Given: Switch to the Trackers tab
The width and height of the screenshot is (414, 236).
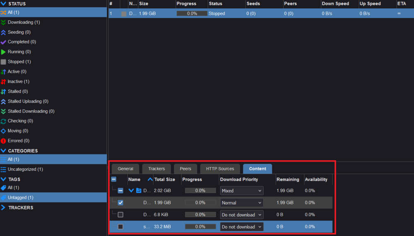Looking at the screenshot, I should point(156,169).
